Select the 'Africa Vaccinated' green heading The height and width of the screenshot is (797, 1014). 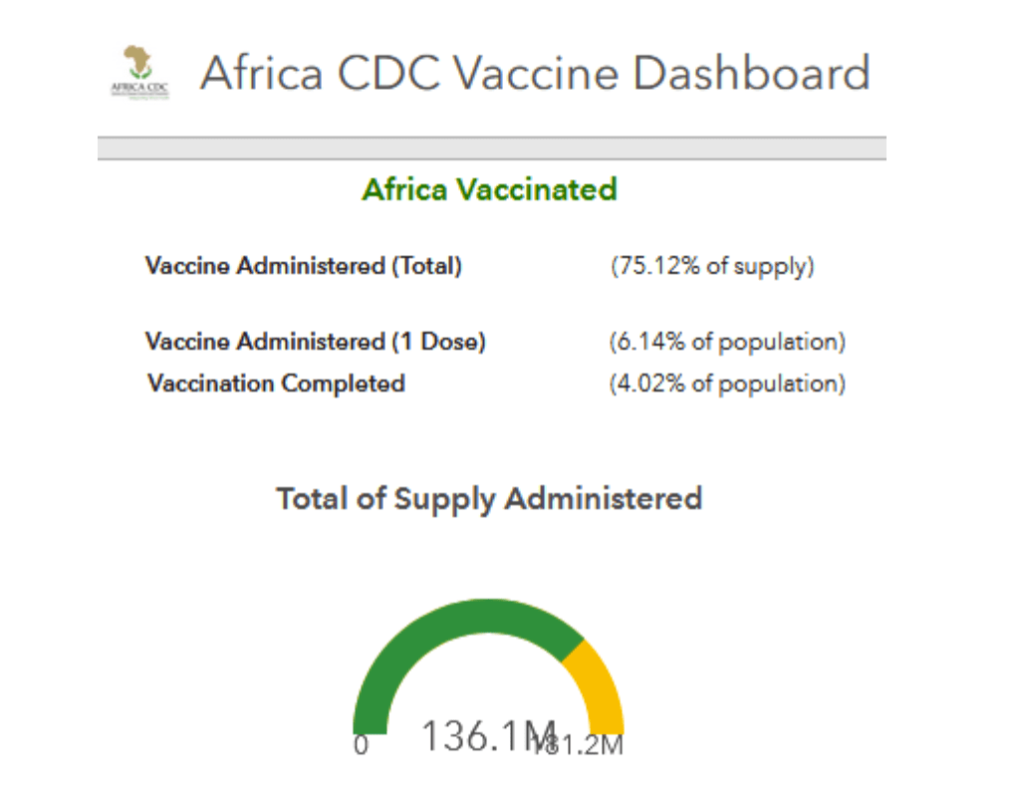489,189
